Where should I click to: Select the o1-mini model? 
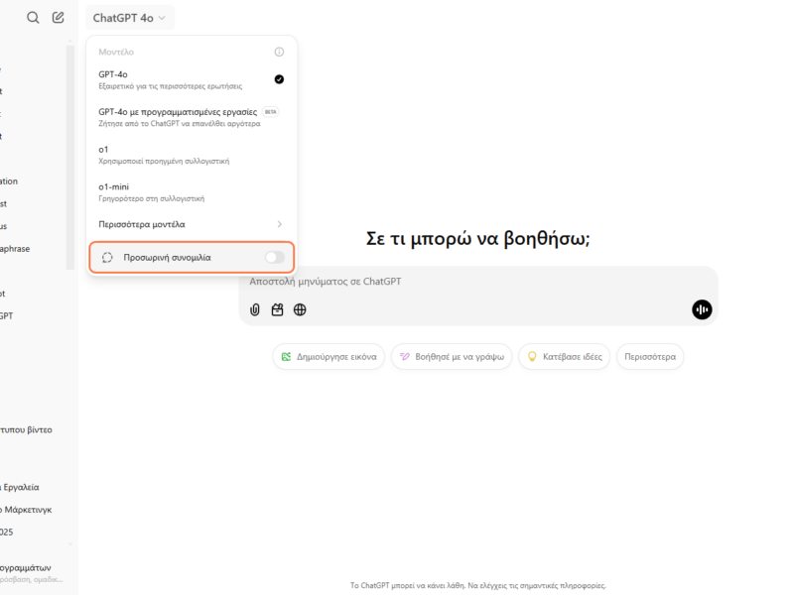pos(192,191)
